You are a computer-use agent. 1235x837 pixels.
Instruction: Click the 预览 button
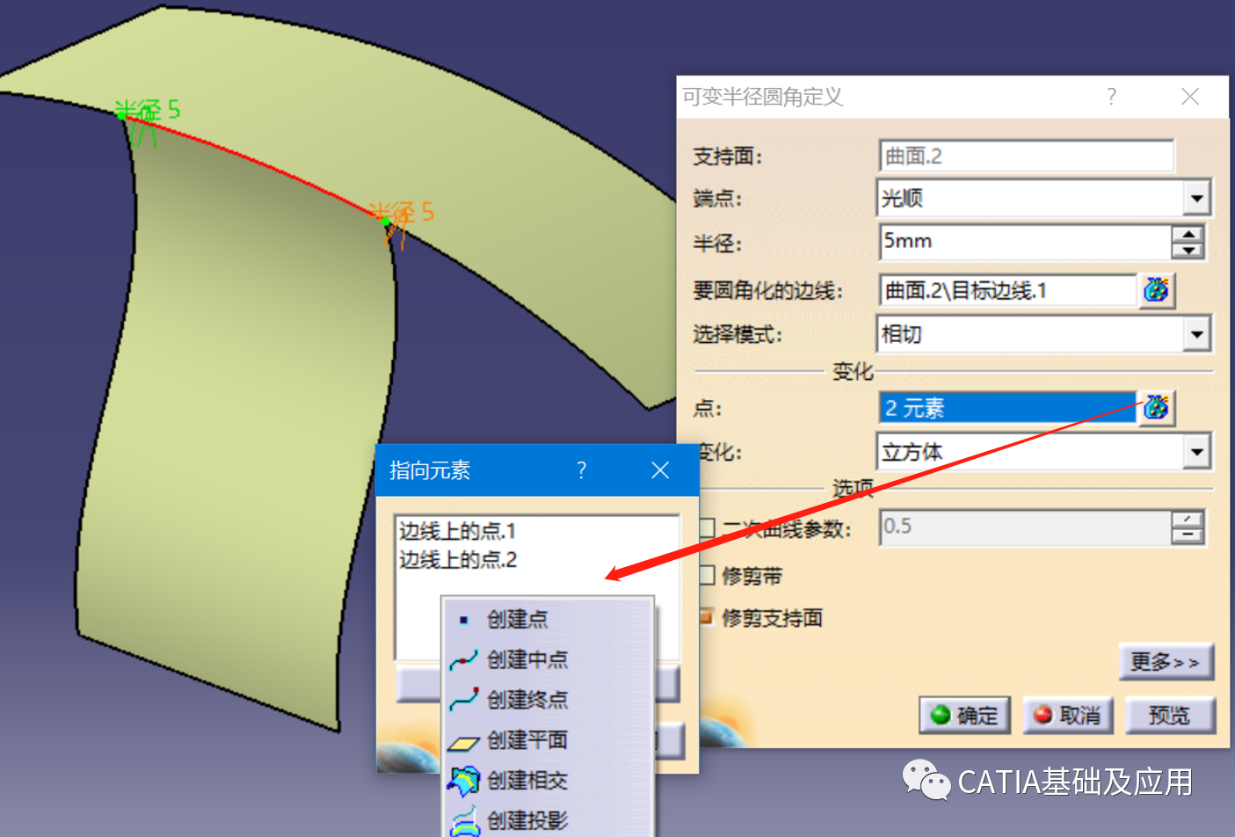tap(1170, 716)
